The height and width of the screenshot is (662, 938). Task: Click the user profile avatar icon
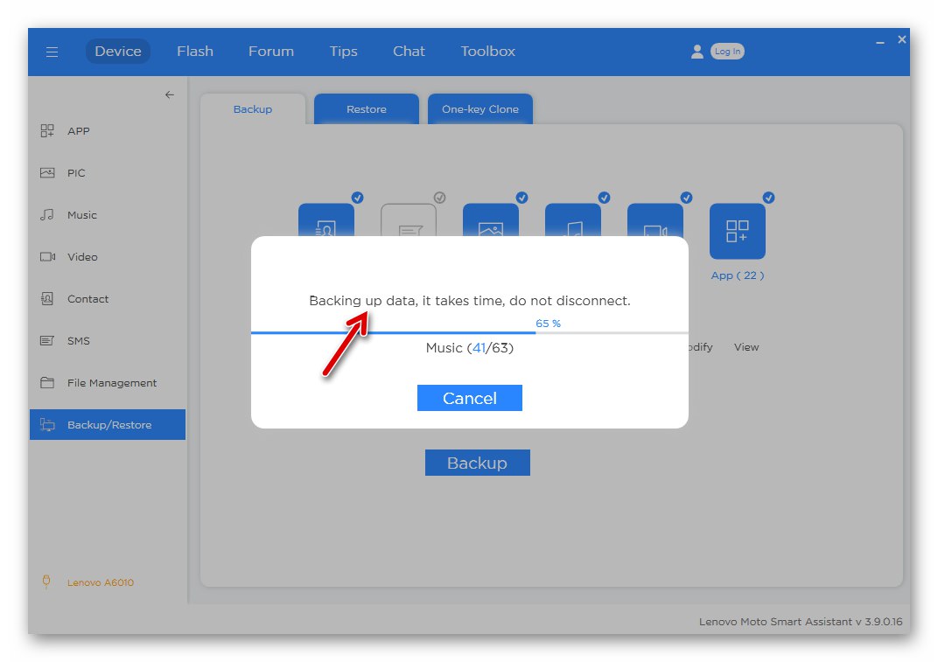[696, 52]
